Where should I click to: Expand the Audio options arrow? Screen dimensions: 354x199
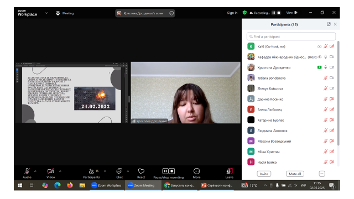35,171
